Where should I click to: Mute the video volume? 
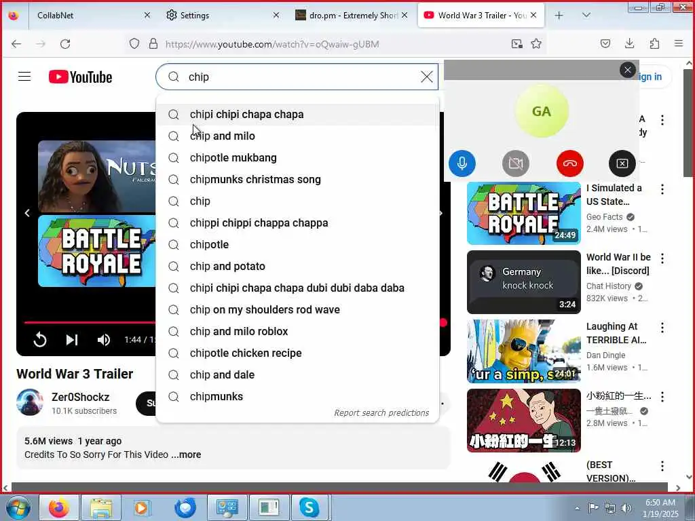(103, 340)
